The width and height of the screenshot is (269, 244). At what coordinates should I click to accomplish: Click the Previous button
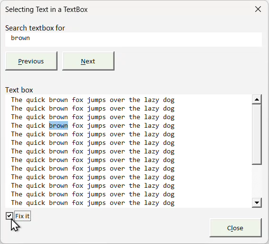pyautogui.click(x=31, y=61)
